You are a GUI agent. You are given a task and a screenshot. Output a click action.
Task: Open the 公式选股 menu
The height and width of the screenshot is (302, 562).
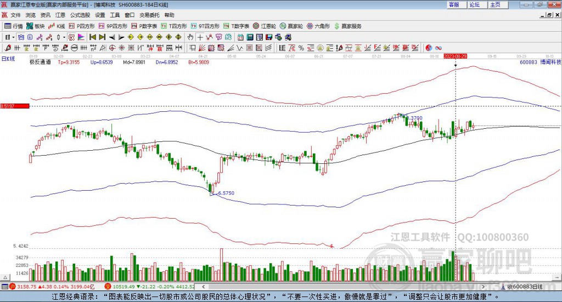(x=80, y=15)
